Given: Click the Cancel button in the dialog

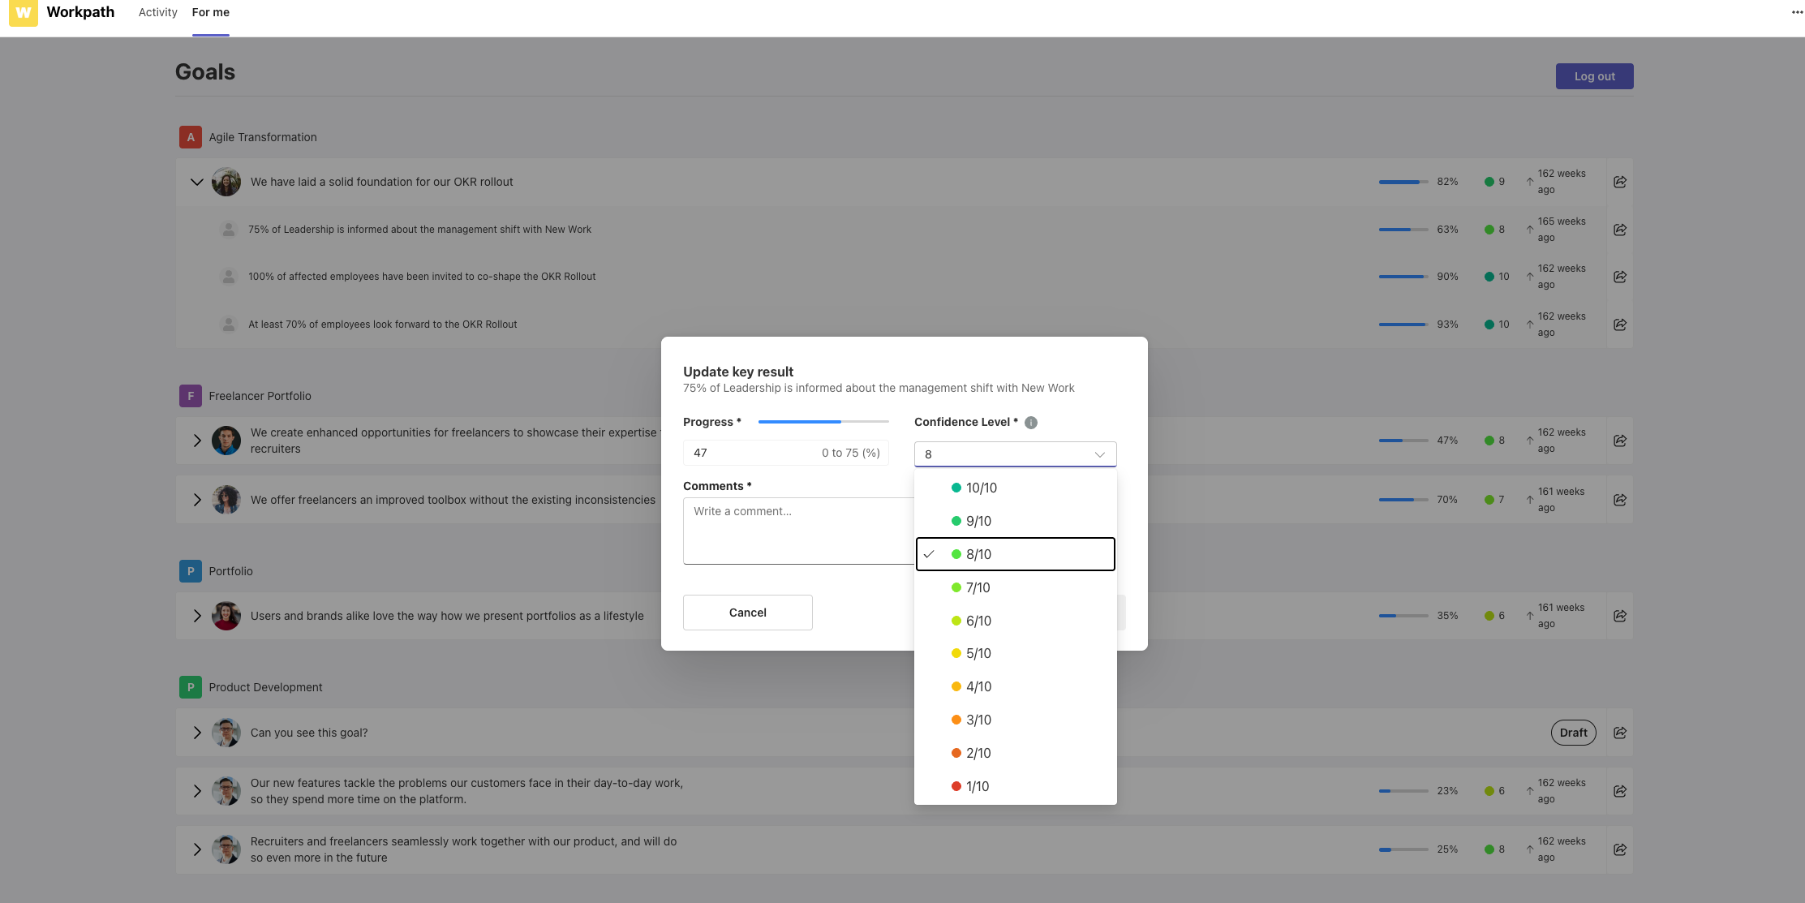Looking at the screenshot, I should (x=747, y=613).
